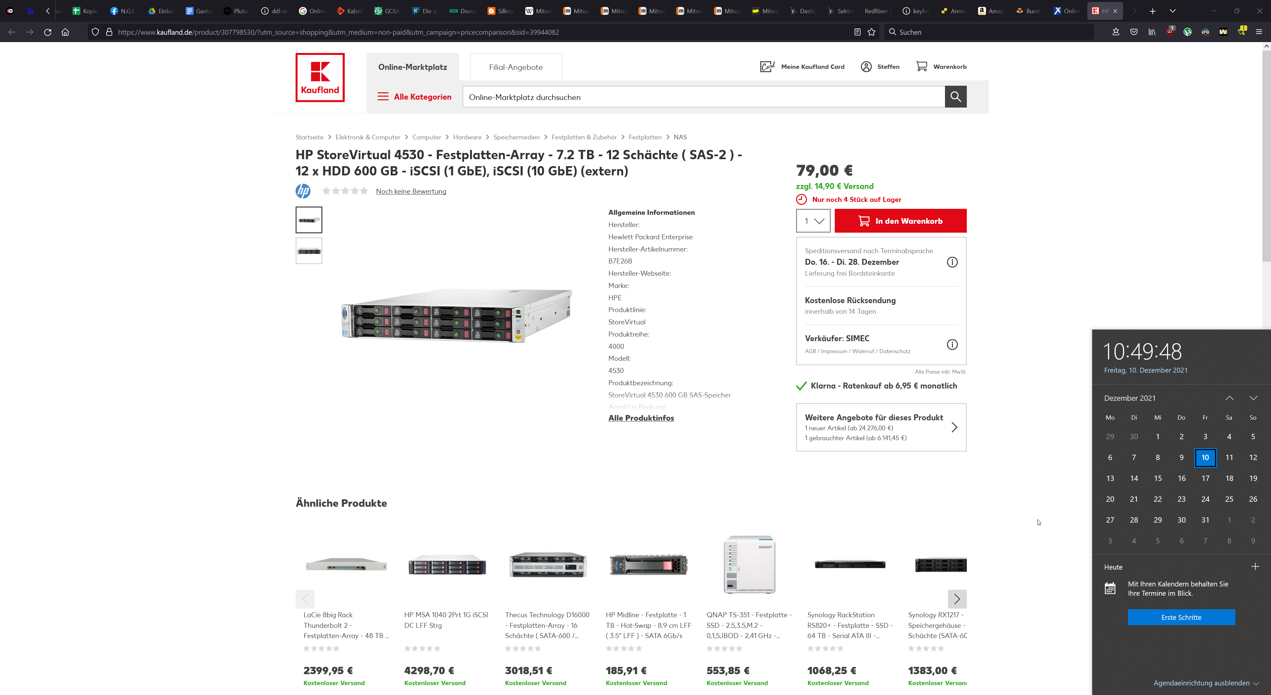
Task: Open Festplatten breadcrumb link
Action: coord(645,137)
